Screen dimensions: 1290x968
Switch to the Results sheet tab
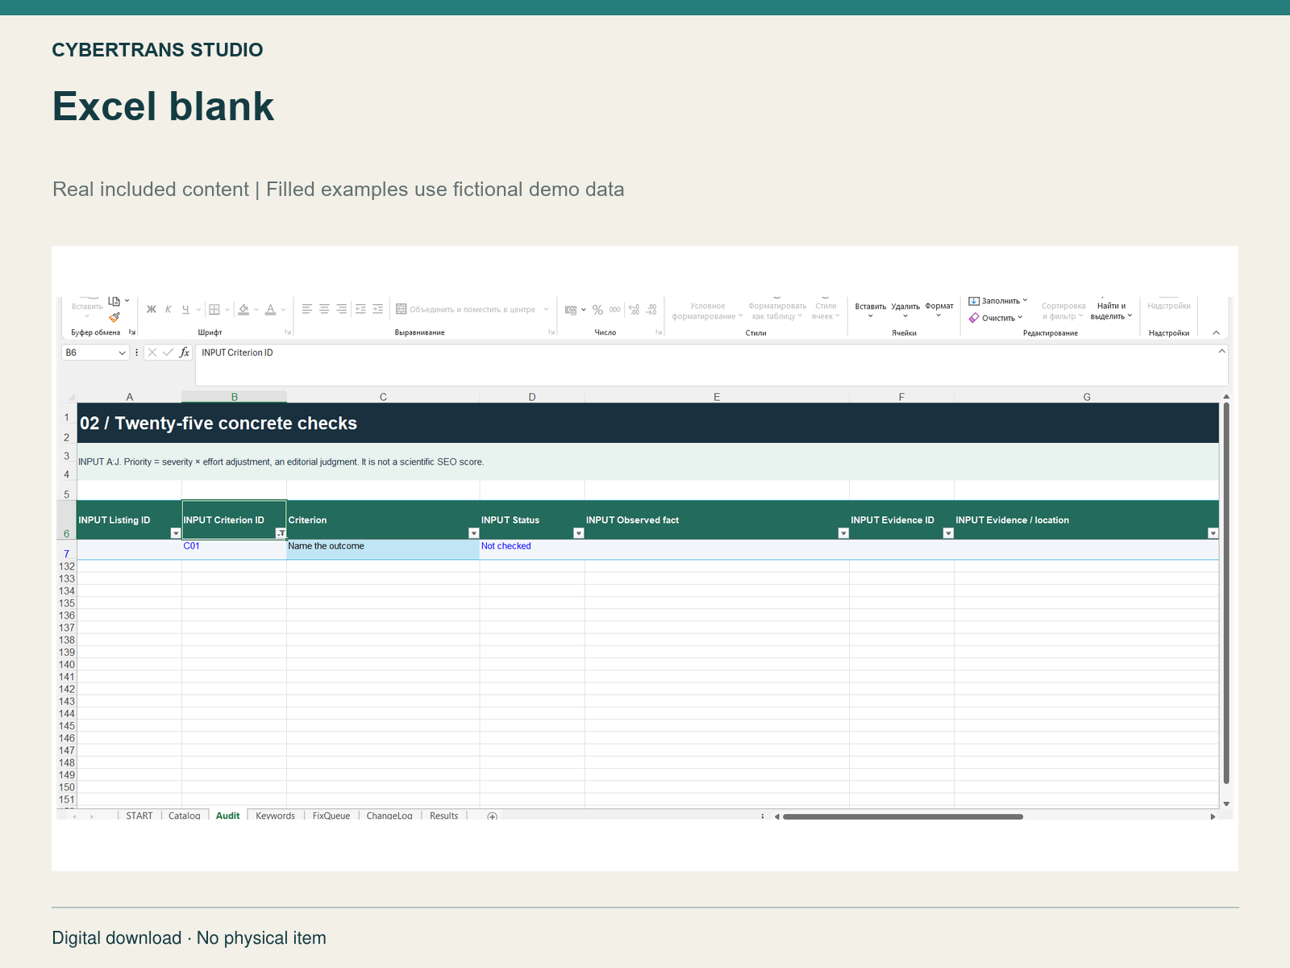point(444,816)
